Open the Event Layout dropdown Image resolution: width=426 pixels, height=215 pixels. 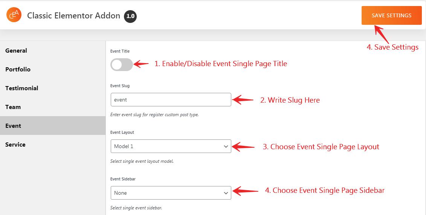(x=171, y=146)
